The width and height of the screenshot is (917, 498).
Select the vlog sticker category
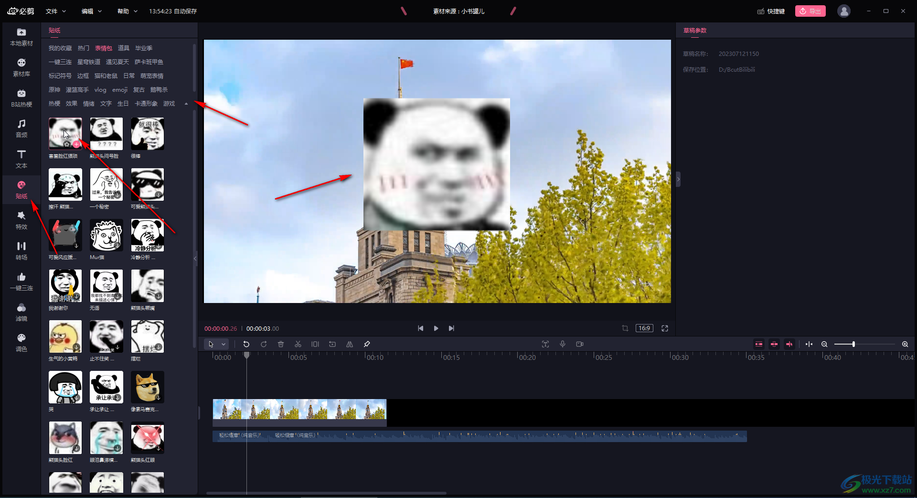(x=100, y=90)
